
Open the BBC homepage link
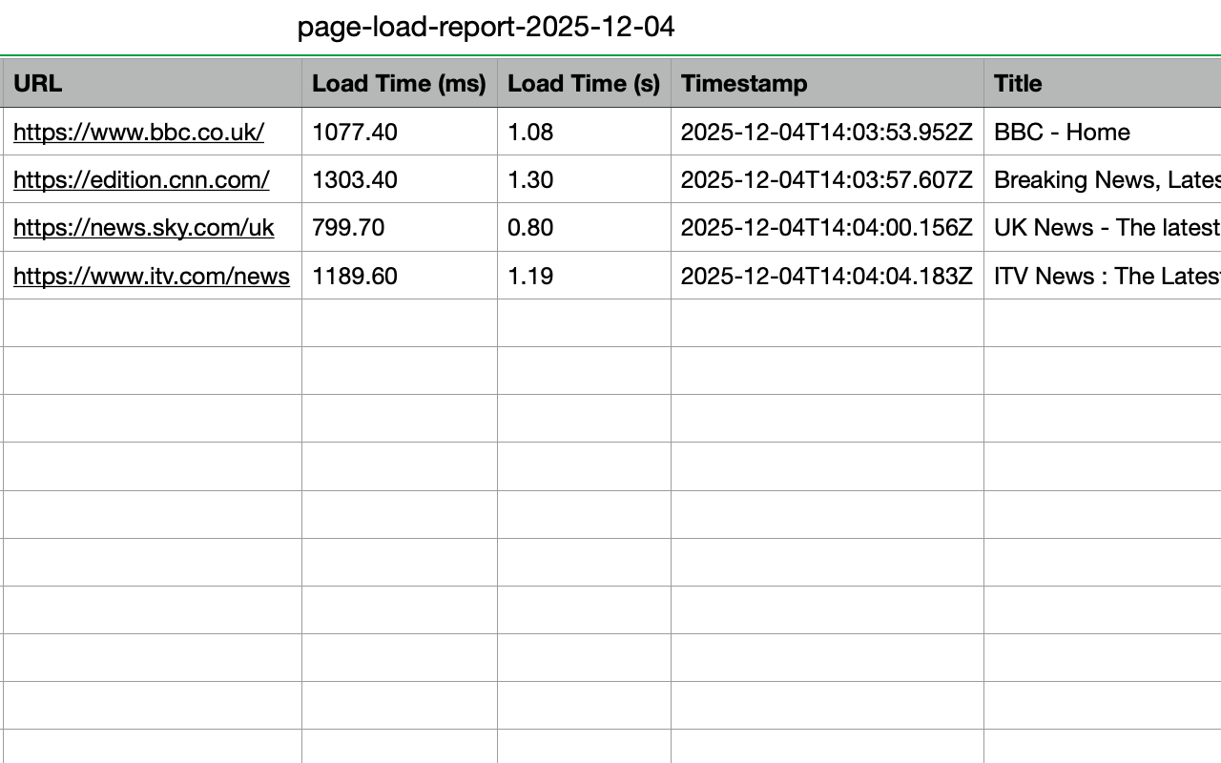pyautogui.click(x=138, y=133)
